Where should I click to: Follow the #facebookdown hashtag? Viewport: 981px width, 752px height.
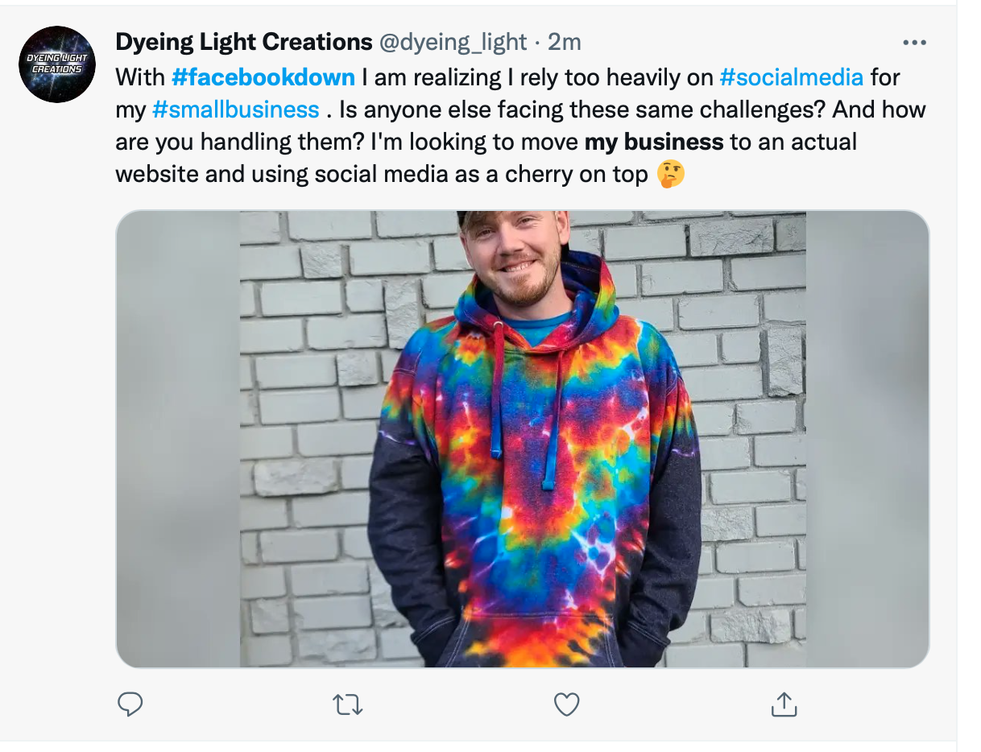tap(263, 77)
